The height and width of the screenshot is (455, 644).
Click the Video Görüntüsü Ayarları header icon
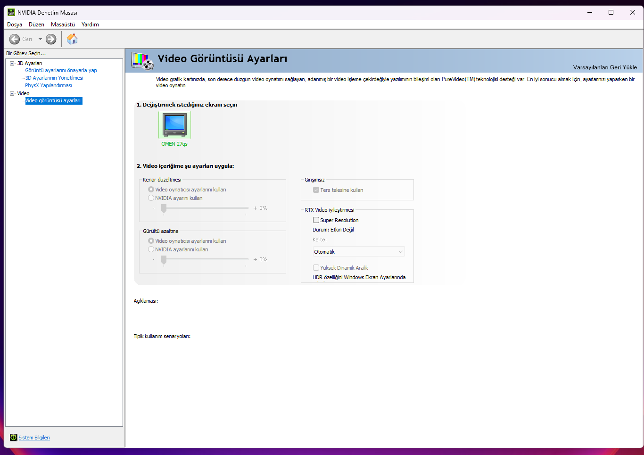click(142, 61)
